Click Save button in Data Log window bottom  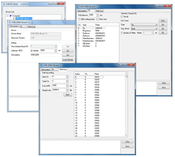click(x=128, y=146)
